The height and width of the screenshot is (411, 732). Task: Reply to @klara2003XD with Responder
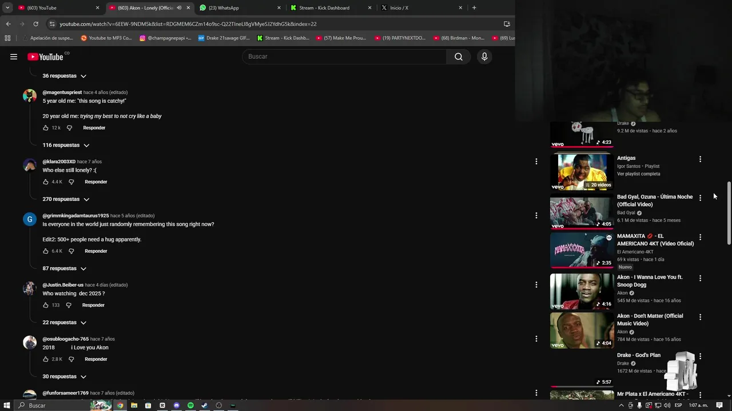coord(96,182)
